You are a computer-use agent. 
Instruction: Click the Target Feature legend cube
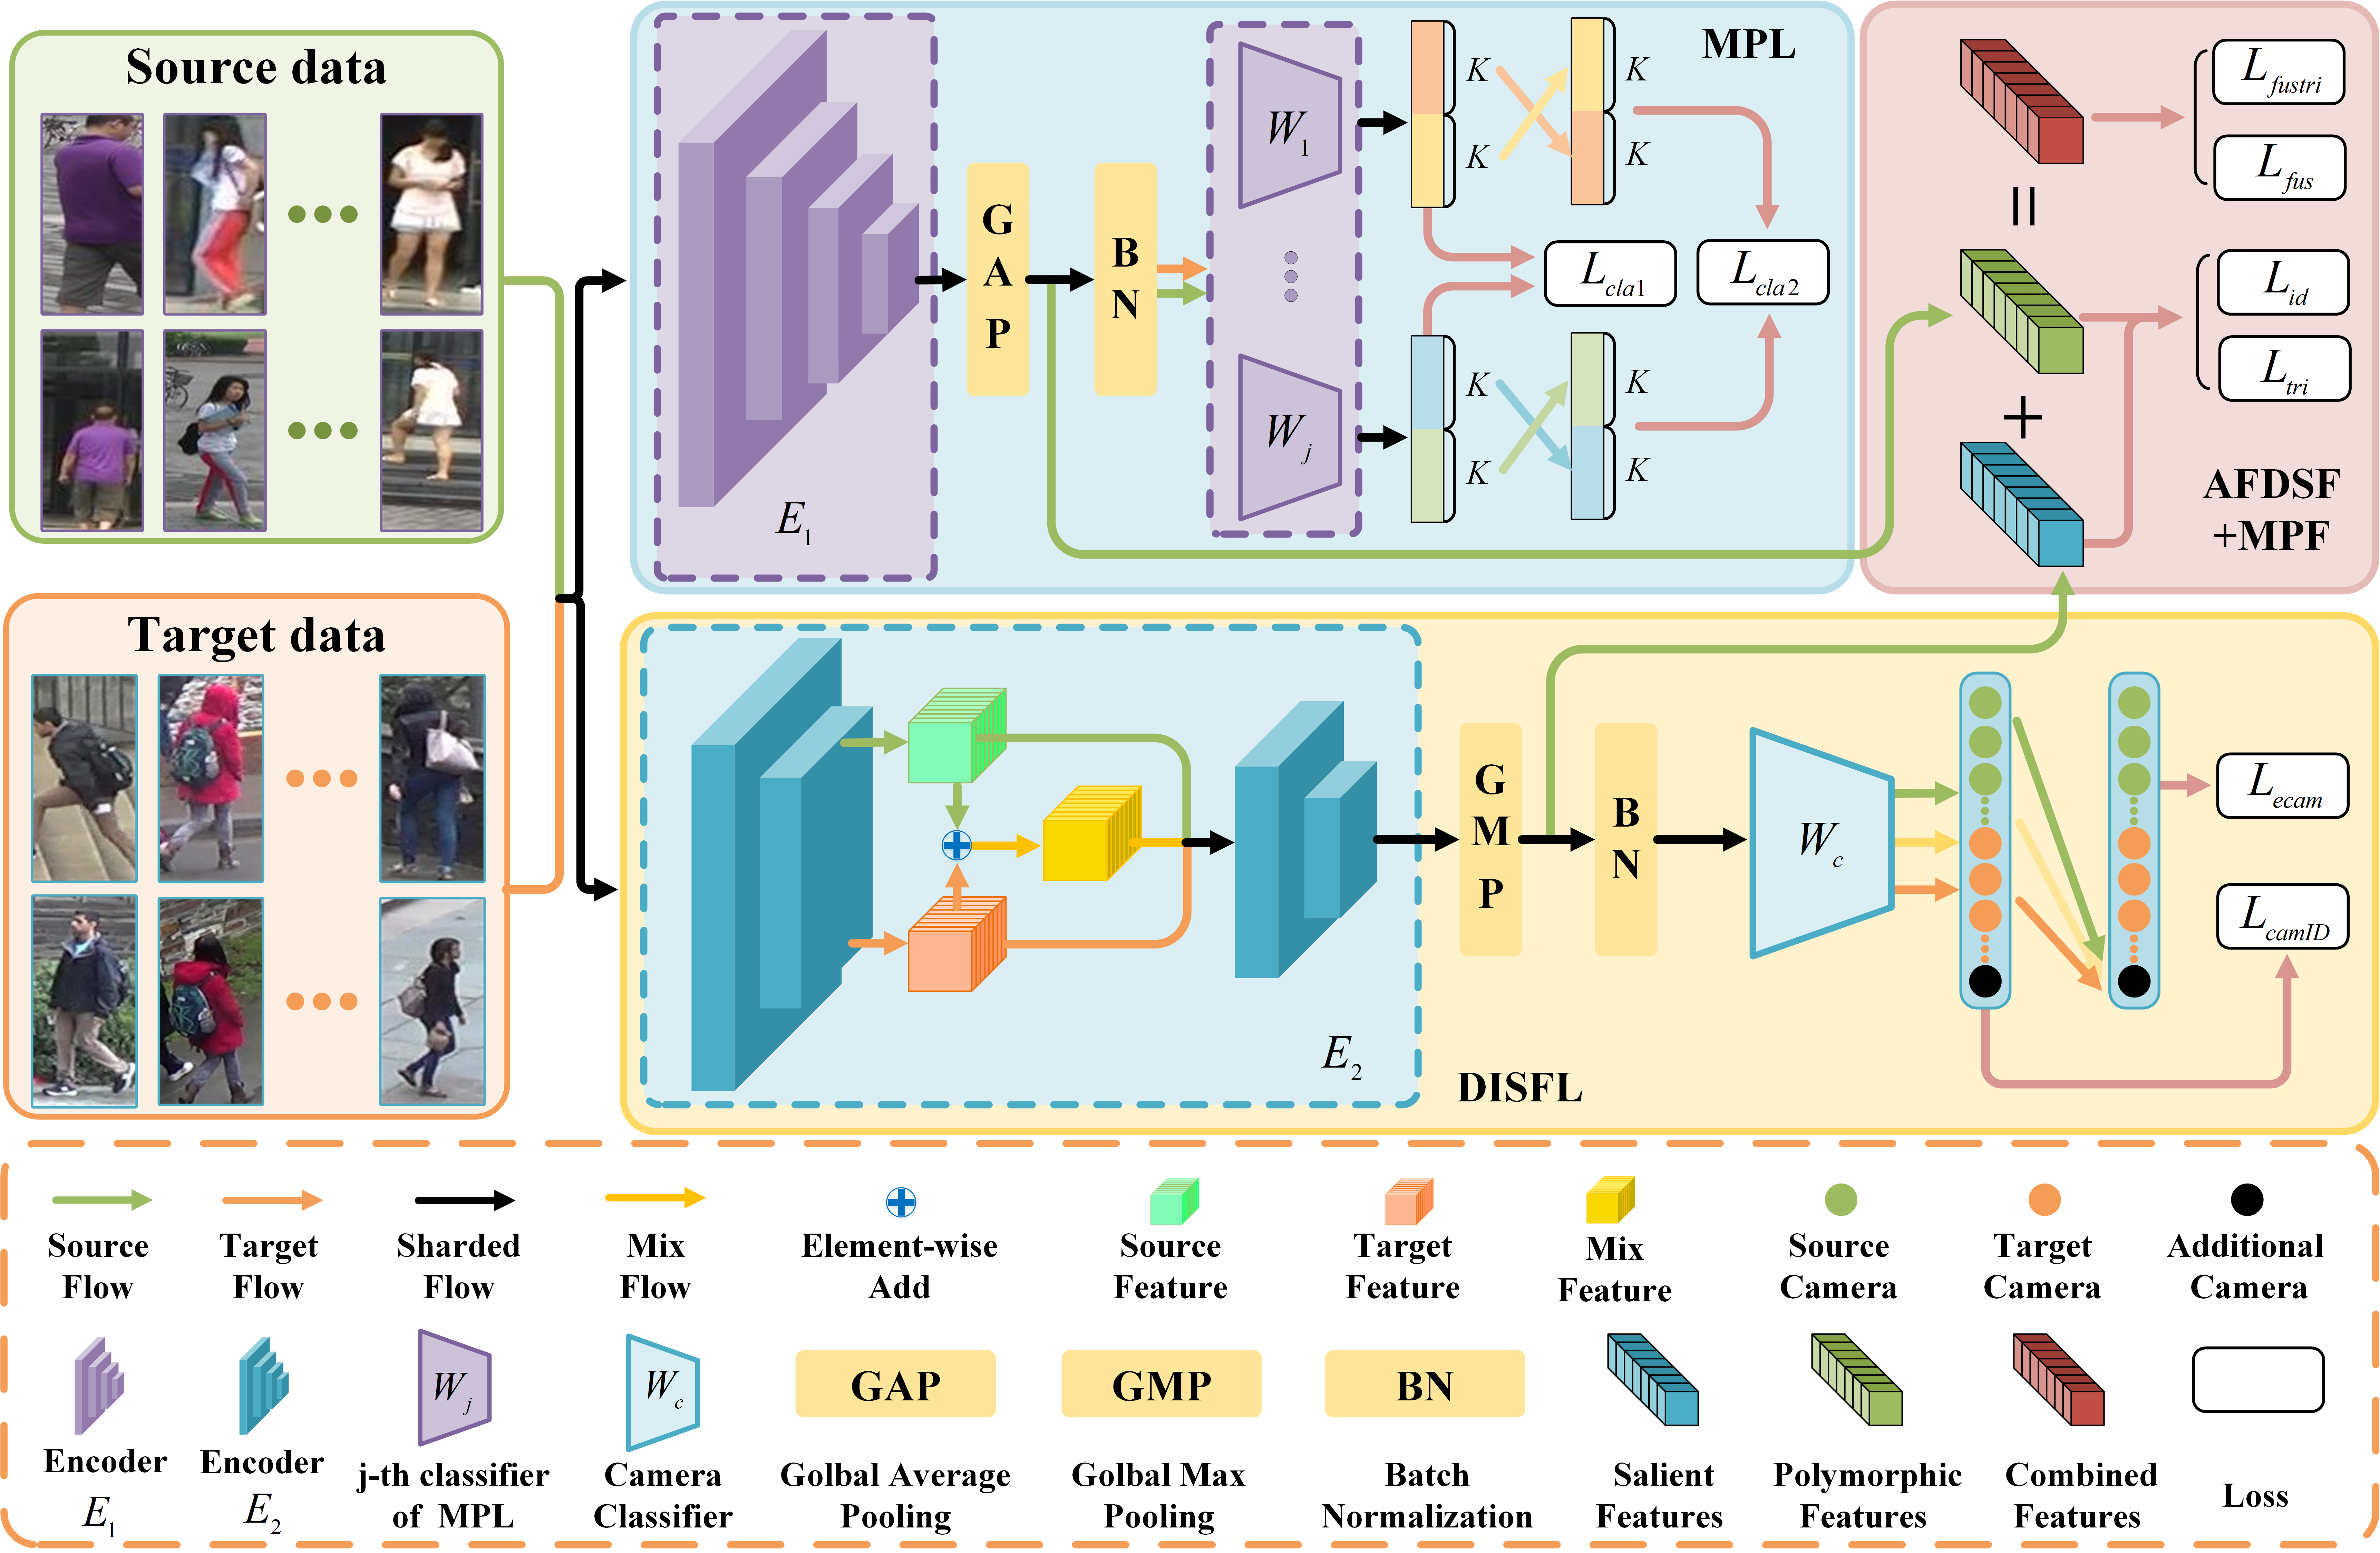pos(1409,1201)
